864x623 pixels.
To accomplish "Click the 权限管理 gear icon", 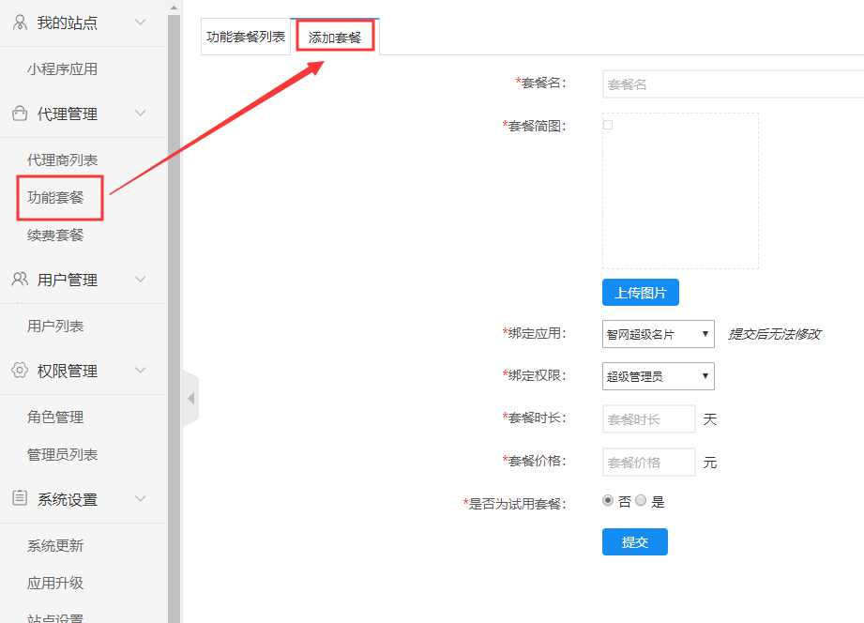I will (20, 370).
